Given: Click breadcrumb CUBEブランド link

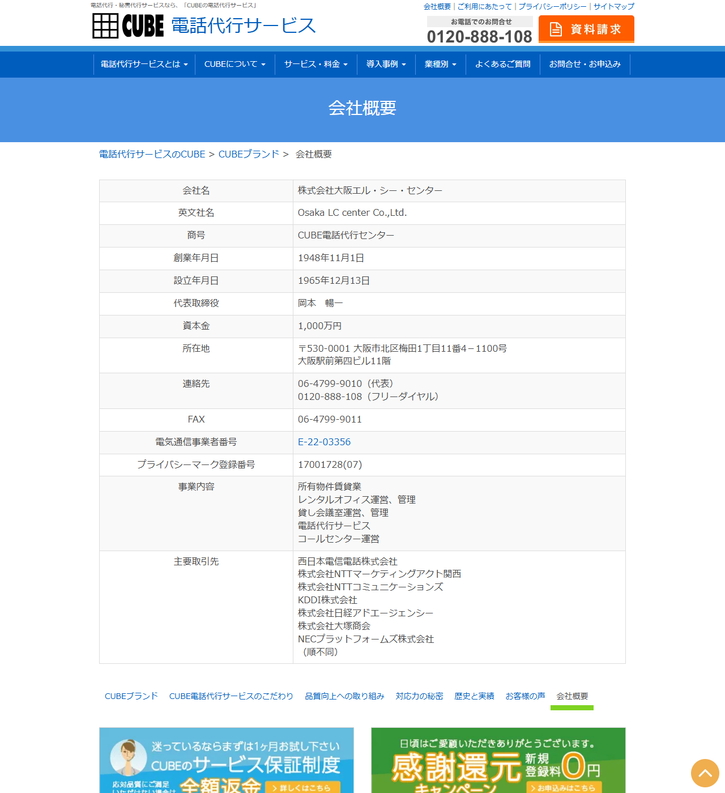Looking at the screenshot, I should click(249, 154).
